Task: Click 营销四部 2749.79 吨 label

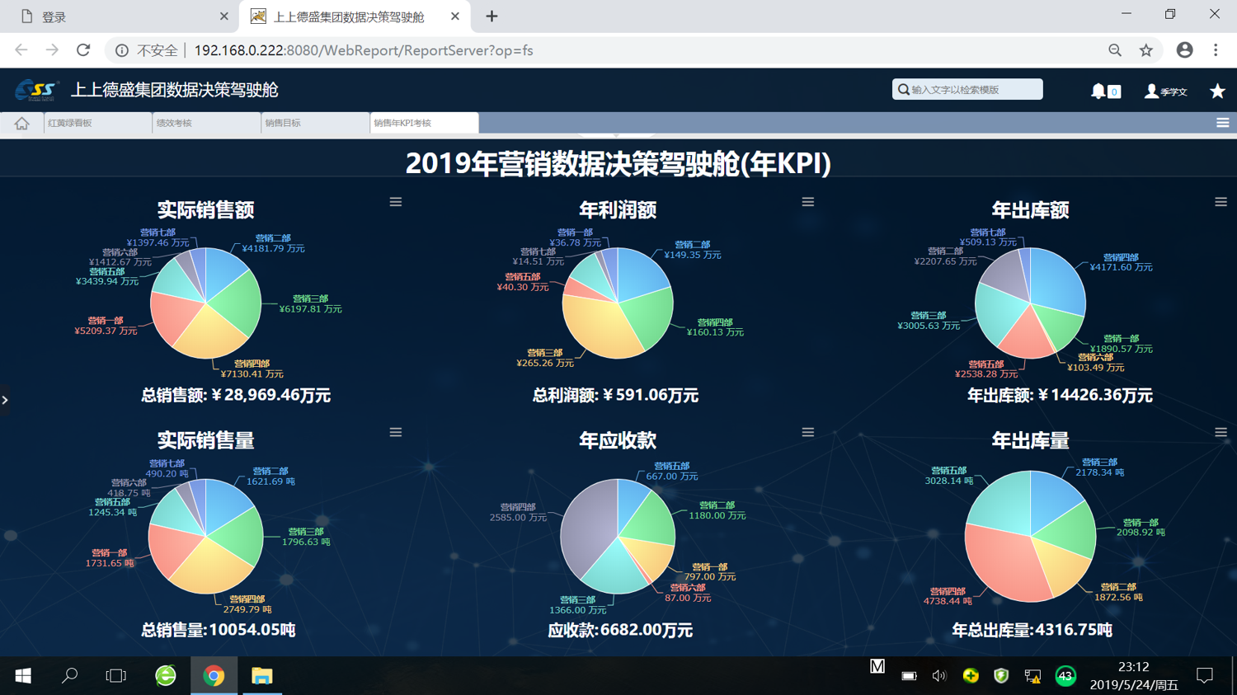Action: pos(247,604)
